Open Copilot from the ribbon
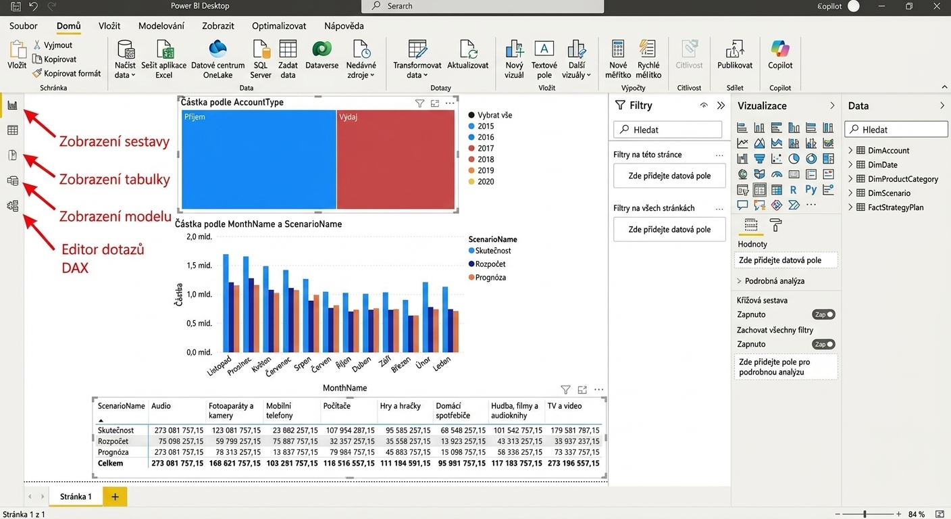This screenshot has height=519, width=951. coord(780,55)
